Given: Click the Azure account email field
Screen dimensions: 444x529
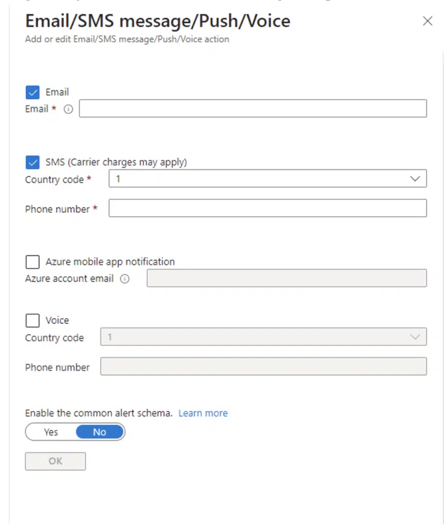Looking at the screenshot, I should click(287, 278).
